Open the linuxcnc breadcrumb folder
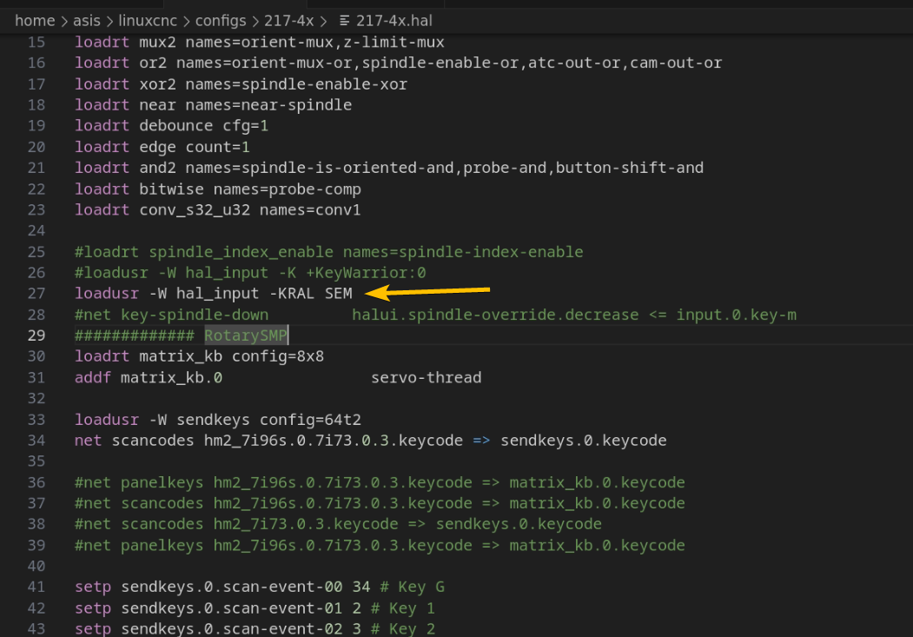The width and height of the screenshot is (913, 637). pyautogui.click(x=148, y=21)
